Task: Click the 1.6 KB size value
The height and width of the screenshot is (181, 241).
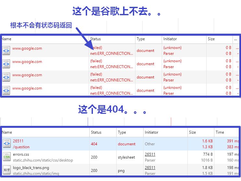Action: [207, 141]
